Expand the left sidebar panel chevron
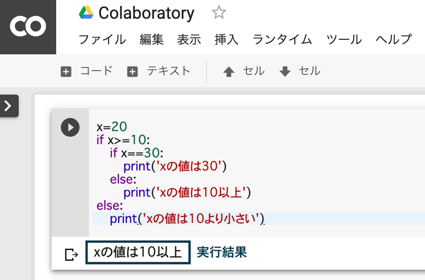Image resolution: width=425 pixels, height=280 pixels. click(x=8, y=106)
